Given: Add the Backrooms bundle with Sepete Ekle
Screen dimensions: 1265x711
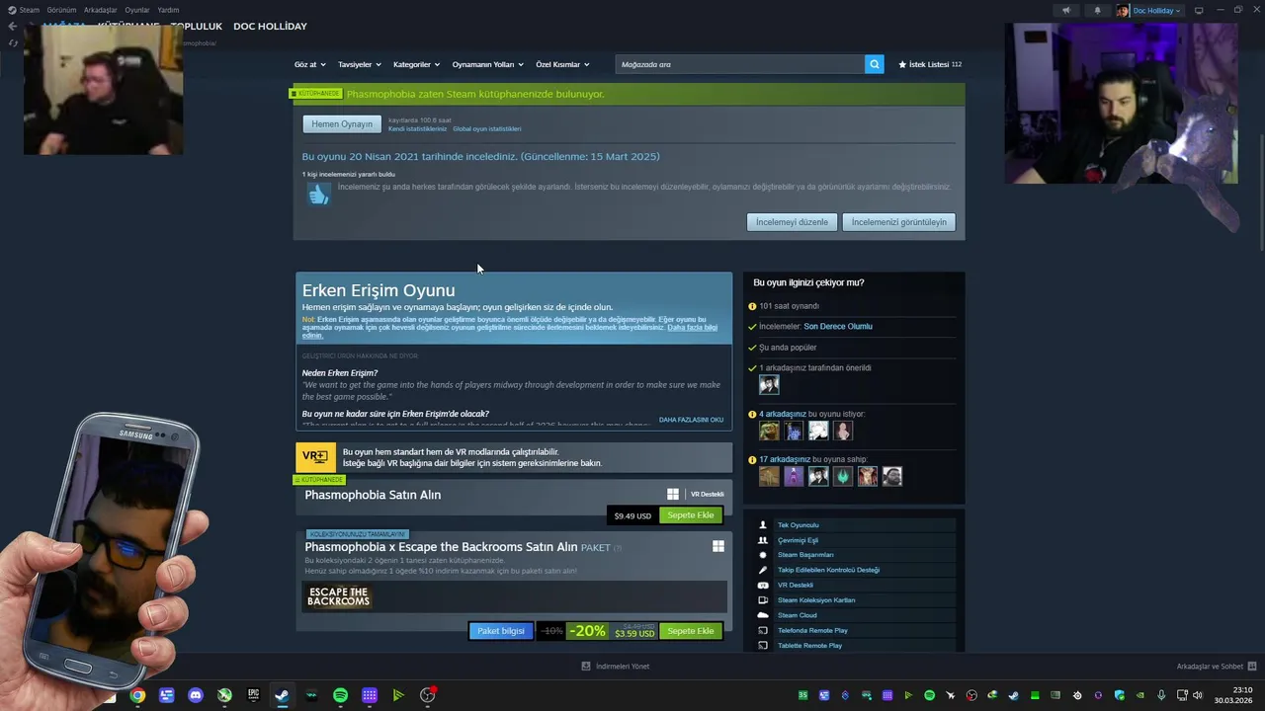Looking at the screenshot, I should tap(691, 631).
